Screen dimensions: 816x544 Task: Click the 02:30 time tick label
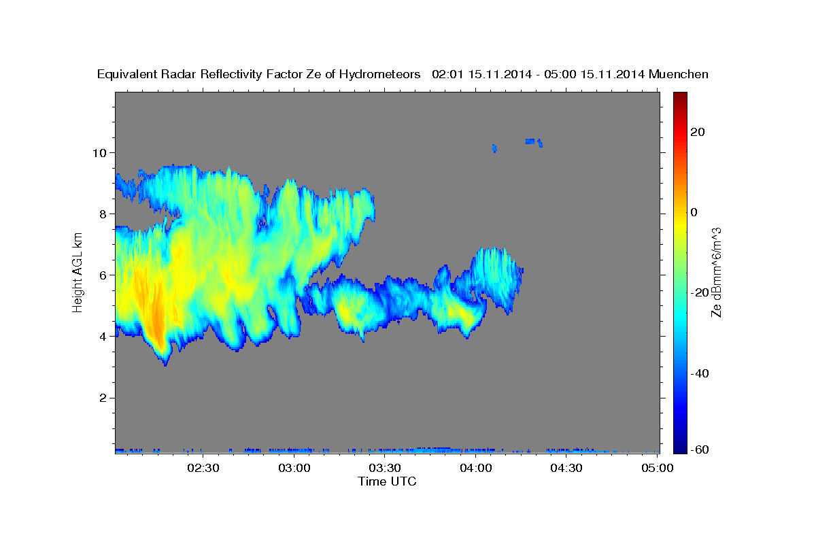pos(203,468)
